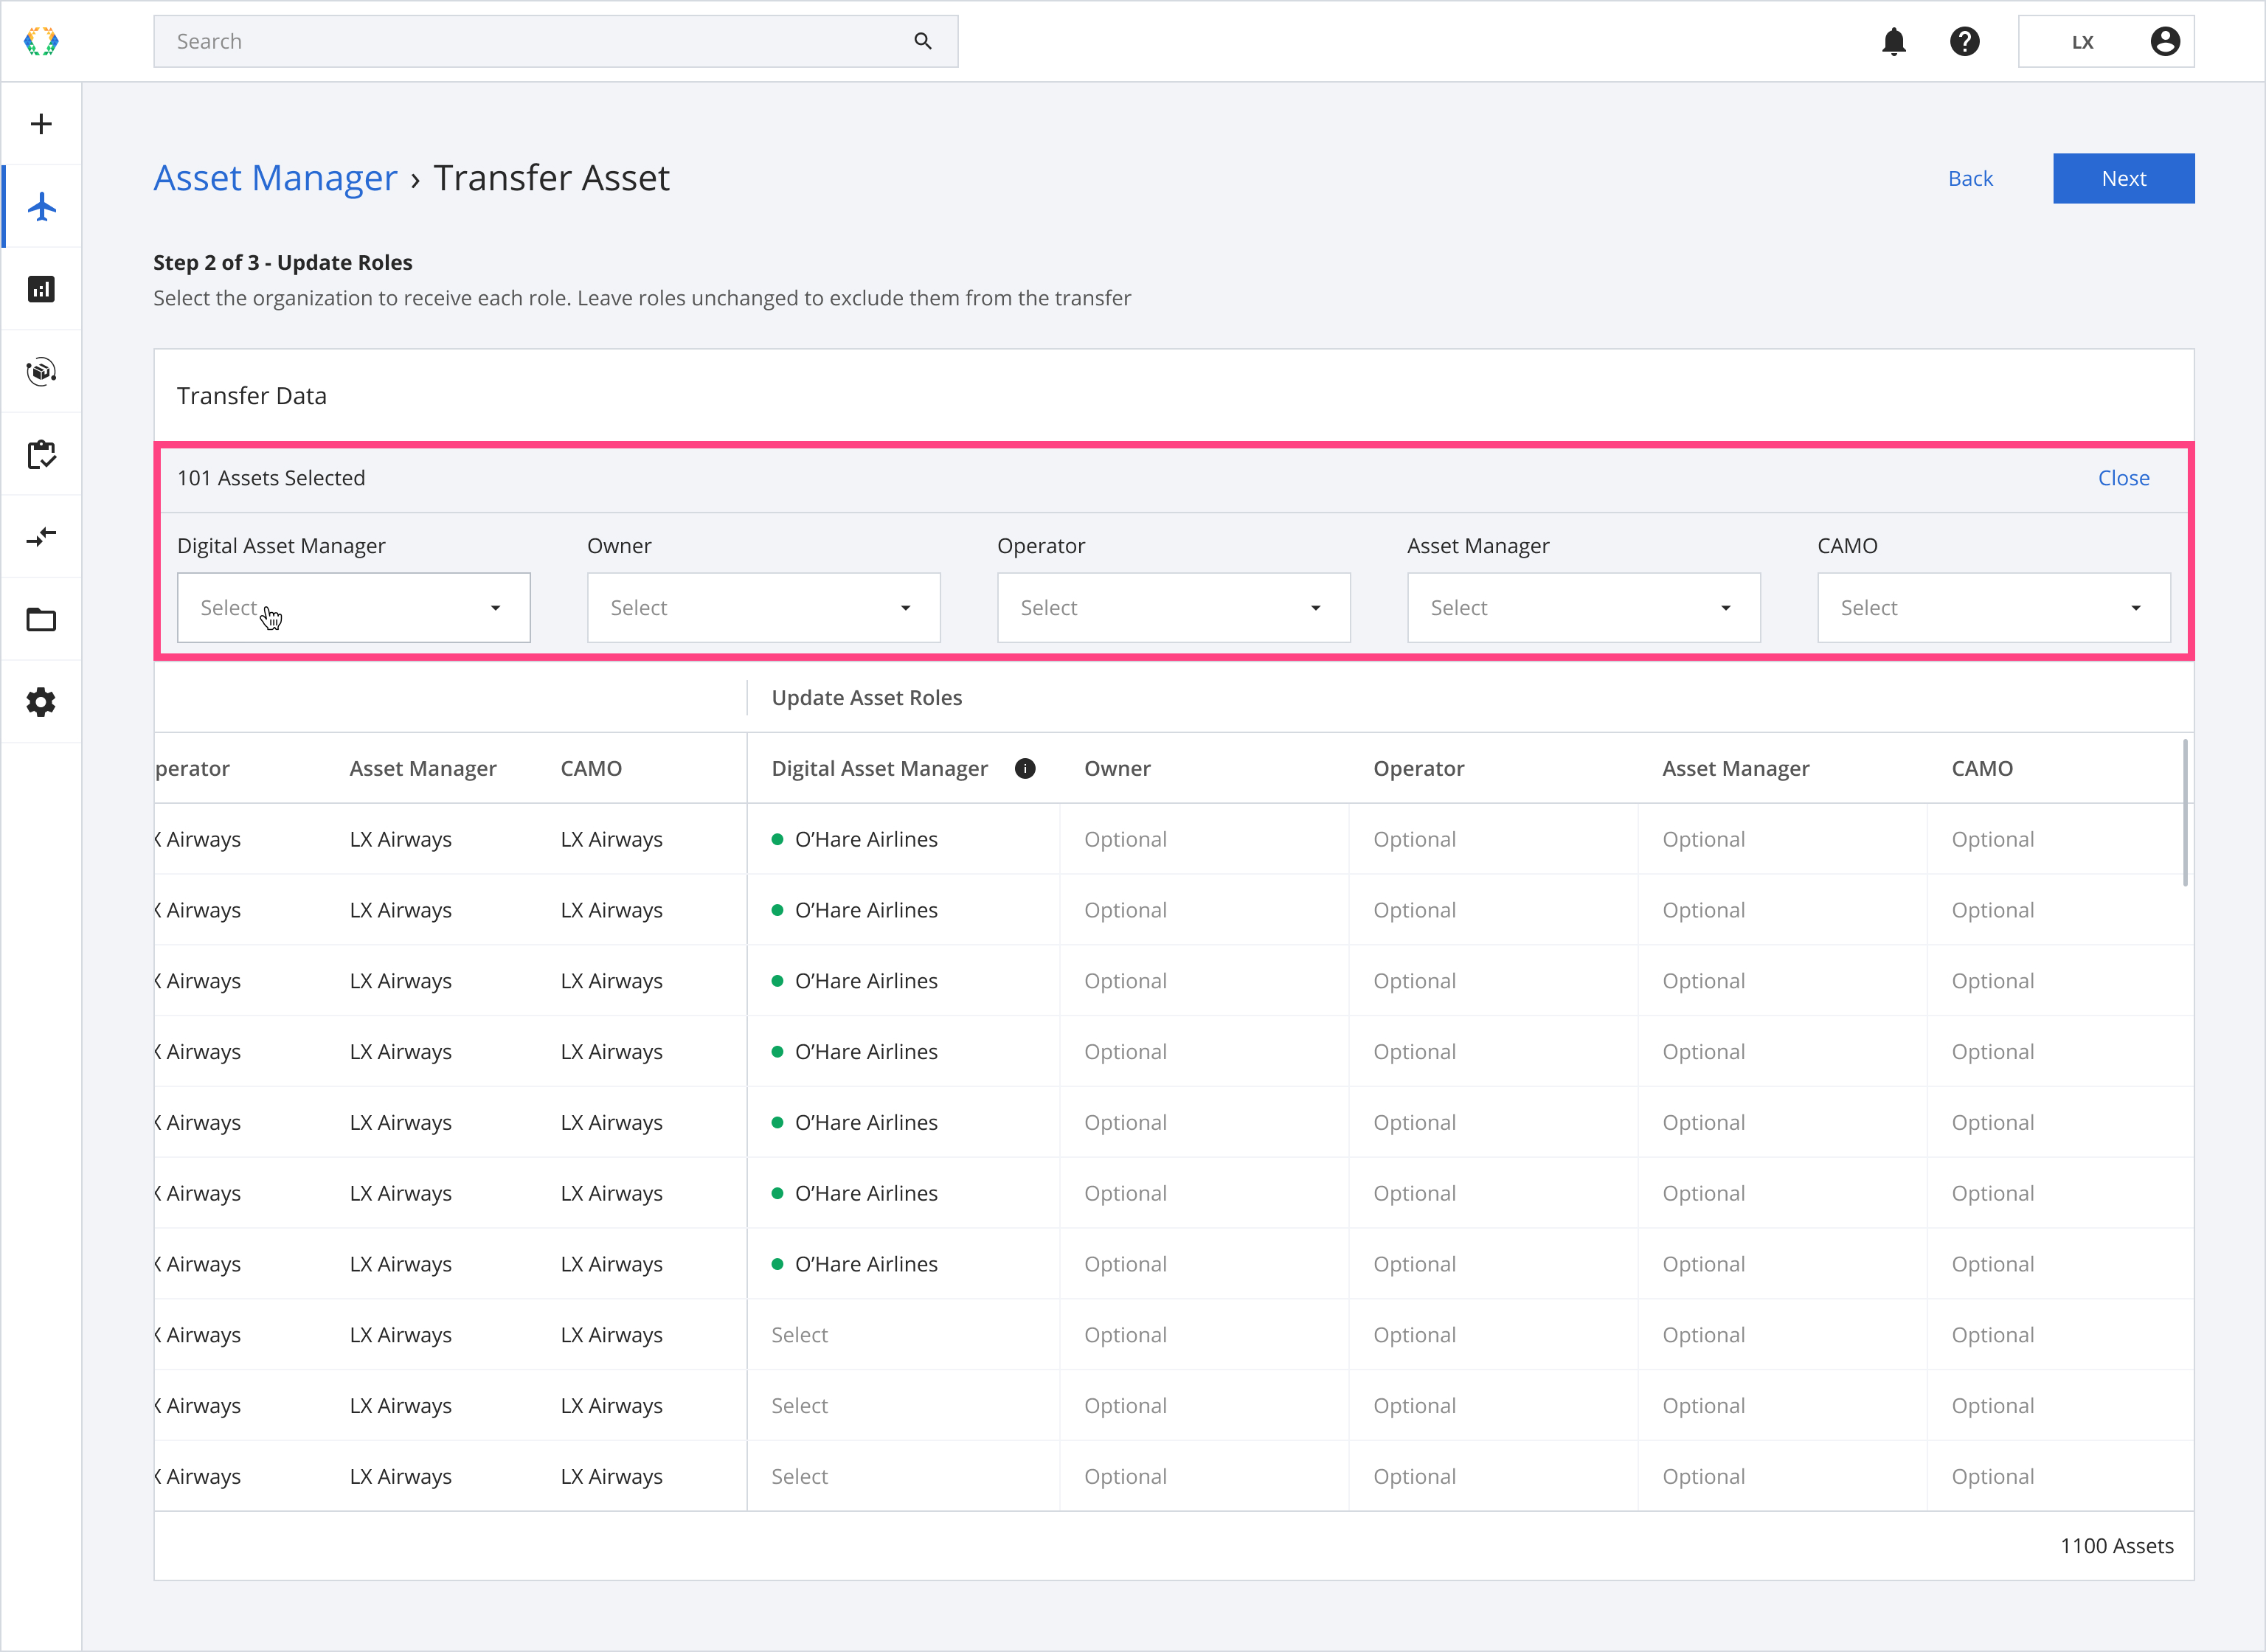Focus the Search input field
Image resolution: width=2266 pixels, height=1652 pixels.
coord(556,41)
